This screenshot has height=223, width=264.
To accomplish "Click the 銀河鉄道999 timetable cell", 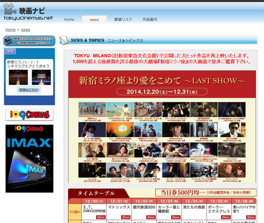I will point(144,212).
